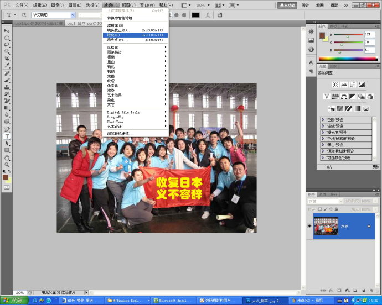Click the Delete layer trash icon
382x305 pixels.
pos(372,290)
